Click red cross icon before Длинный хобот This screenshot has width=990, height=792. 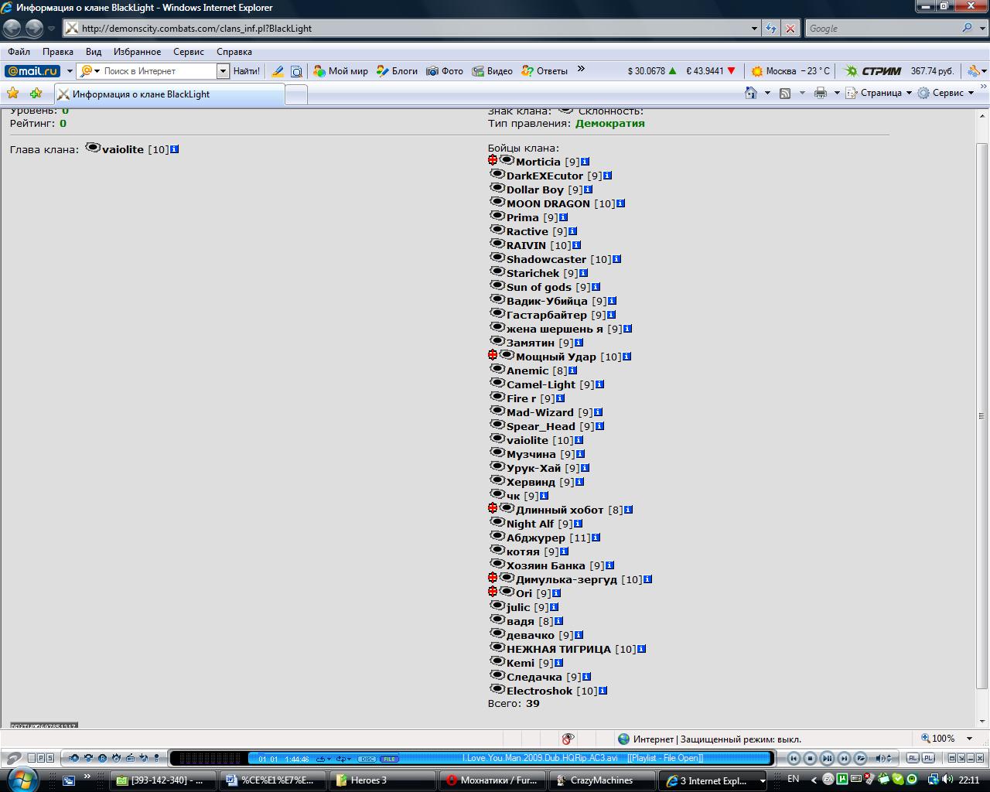[x=493, y=508]
